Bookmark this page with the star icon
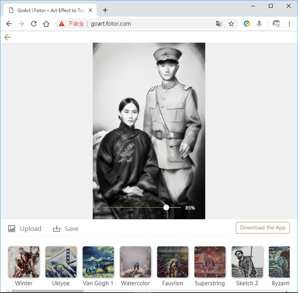 tap(231, 24)
